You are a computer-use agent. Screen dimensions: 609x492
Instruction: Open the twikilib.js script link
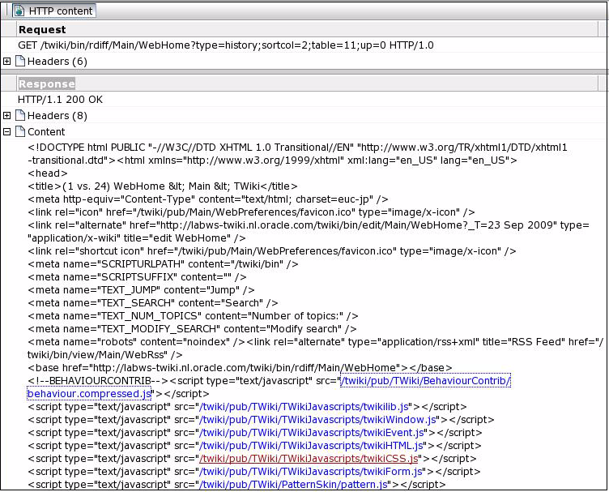coord(304,407)
